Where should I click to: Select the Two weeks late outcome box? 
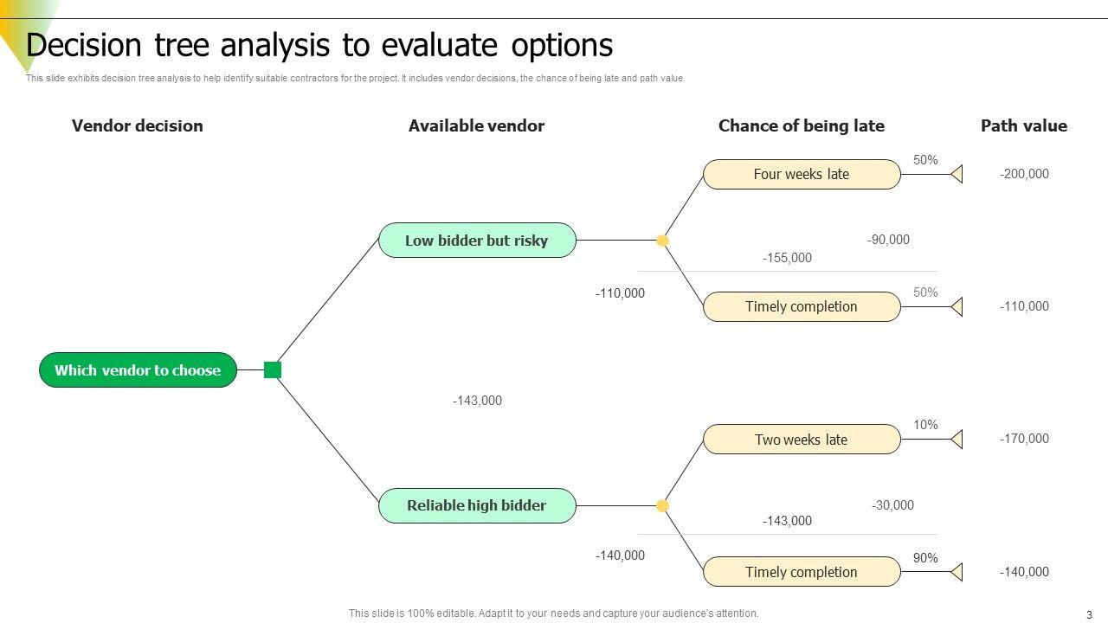tap(802, 440)
